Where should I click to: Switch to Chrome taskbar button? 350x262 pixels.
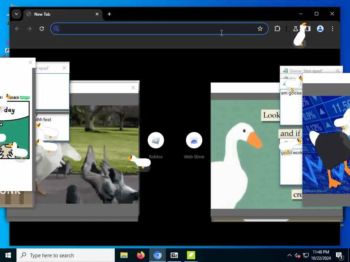[x=157, y=255]
